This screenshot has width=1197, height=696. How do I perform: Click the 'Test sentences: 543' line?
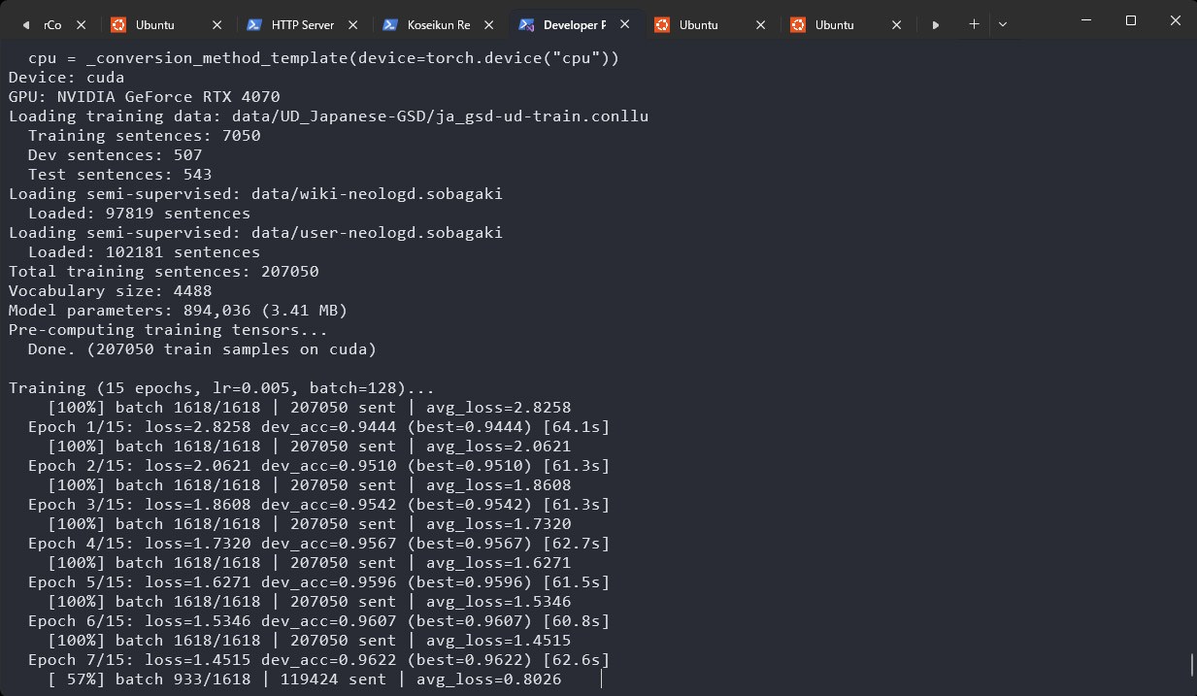click(119, 175)
